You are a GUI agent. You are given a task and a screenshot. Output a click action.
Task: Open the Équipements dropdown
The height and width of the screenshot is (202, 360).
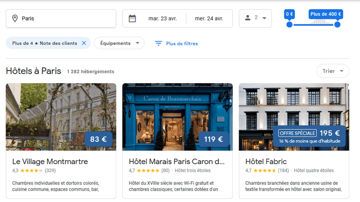point(119,43)
